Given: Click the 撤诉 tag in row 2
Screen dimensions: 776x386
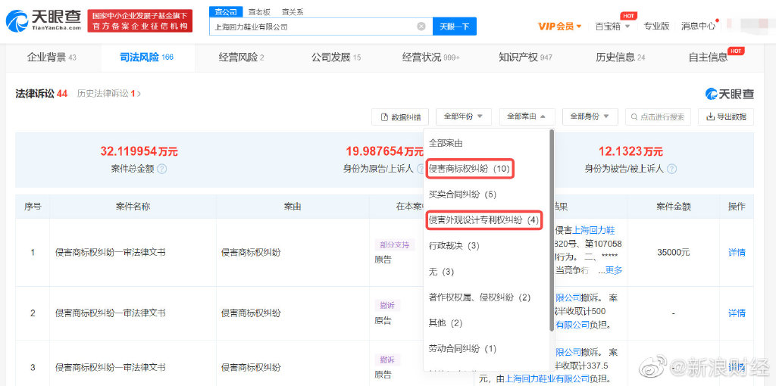Looking at the screenshot, I should [387, 306].
